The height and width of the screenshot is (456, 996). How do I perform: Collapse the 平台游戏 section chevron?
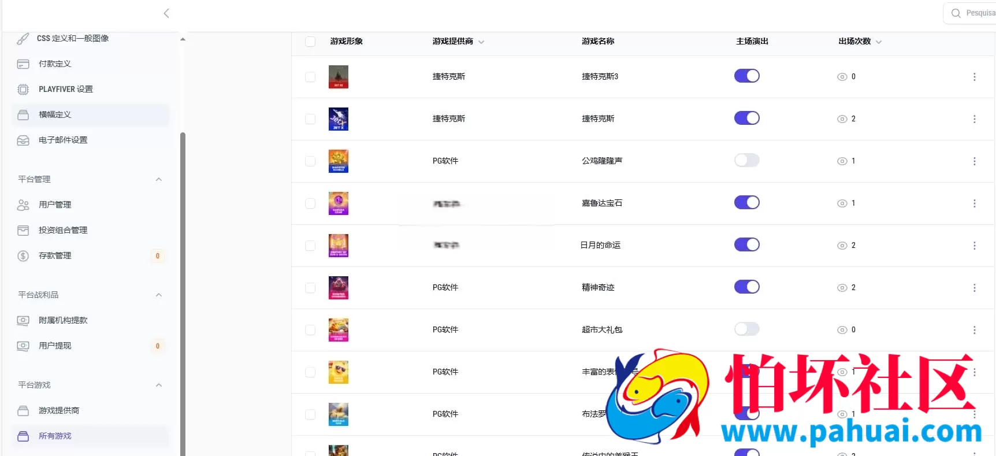(159, 385)
